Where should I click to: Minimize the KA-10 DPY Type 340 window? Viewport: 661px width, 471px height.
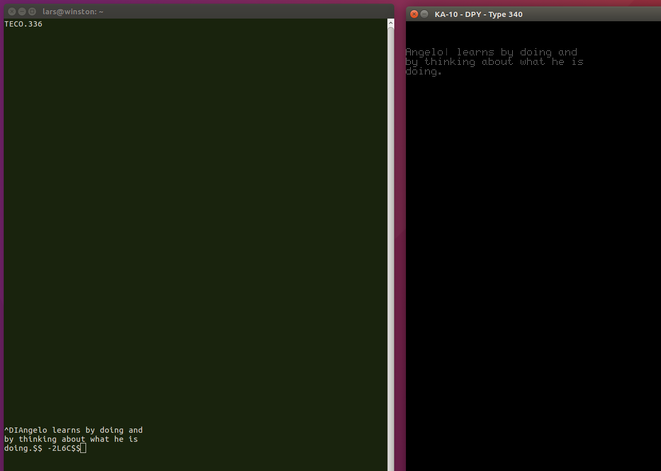(425, 14)
